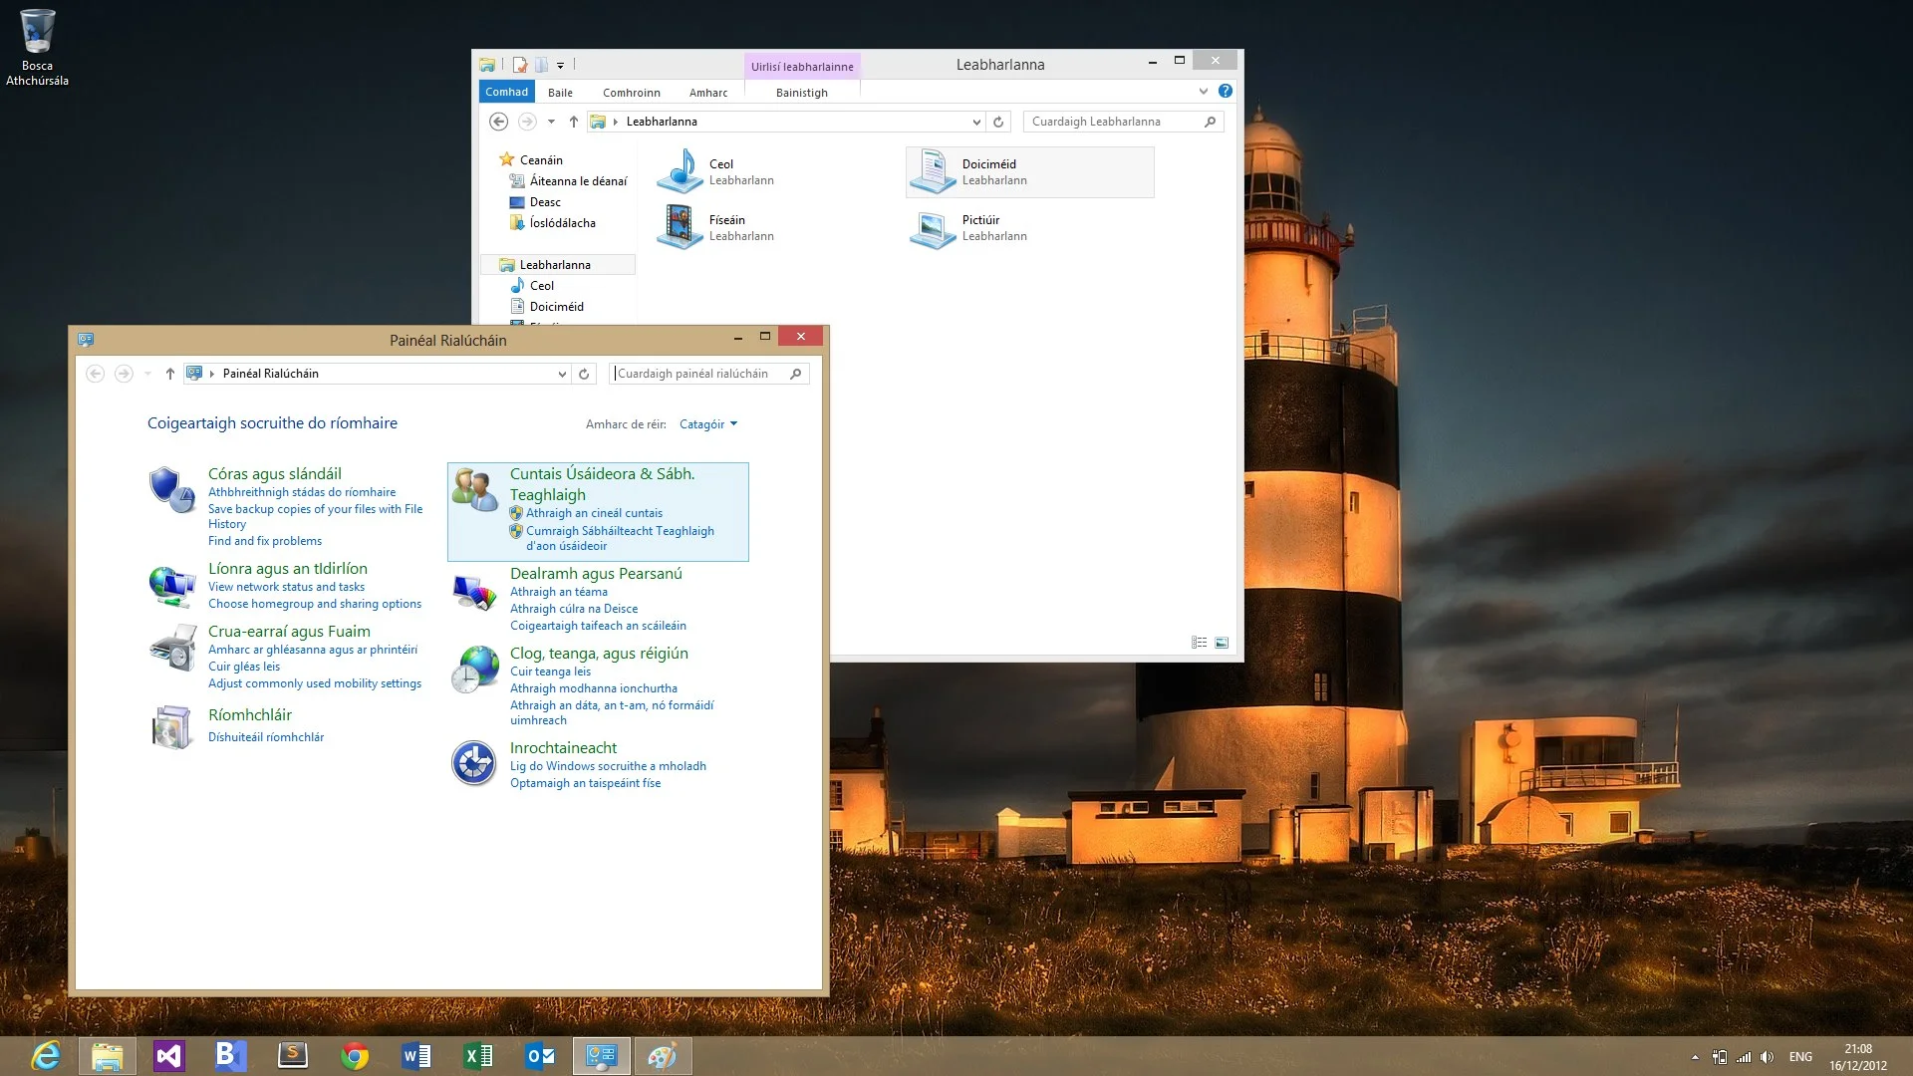Click the Uirlisí leabharlainne contextual tab
The height and width of the screenshot is (1076, 1913).
tap(802, 67)
